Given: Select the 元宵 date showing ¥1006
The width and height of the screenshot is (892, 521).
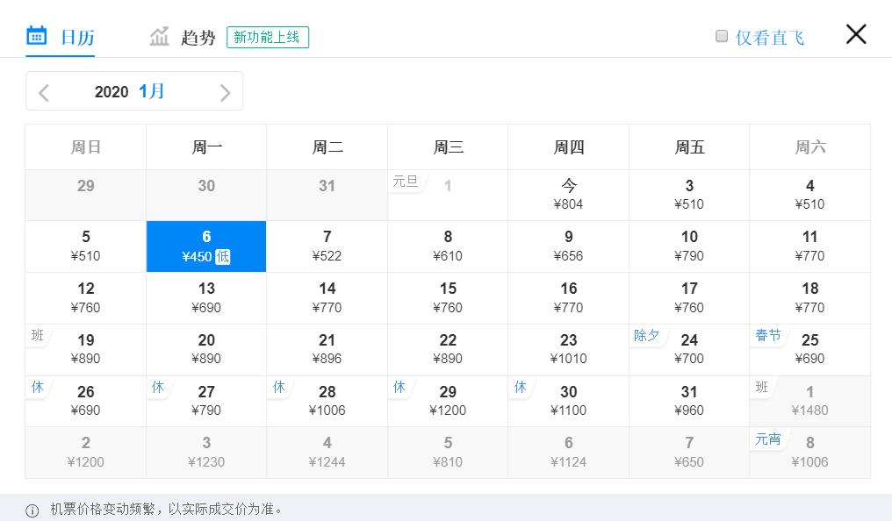Looking at the screenshot, I should pyautogui.click(x=809, y=452).
